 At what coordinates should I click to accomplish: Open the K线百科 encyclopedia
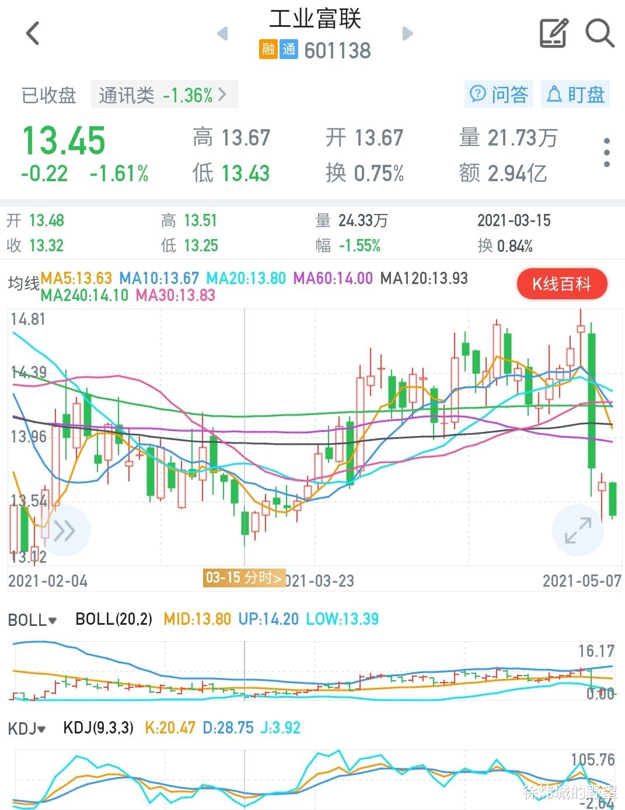(561, 284)
